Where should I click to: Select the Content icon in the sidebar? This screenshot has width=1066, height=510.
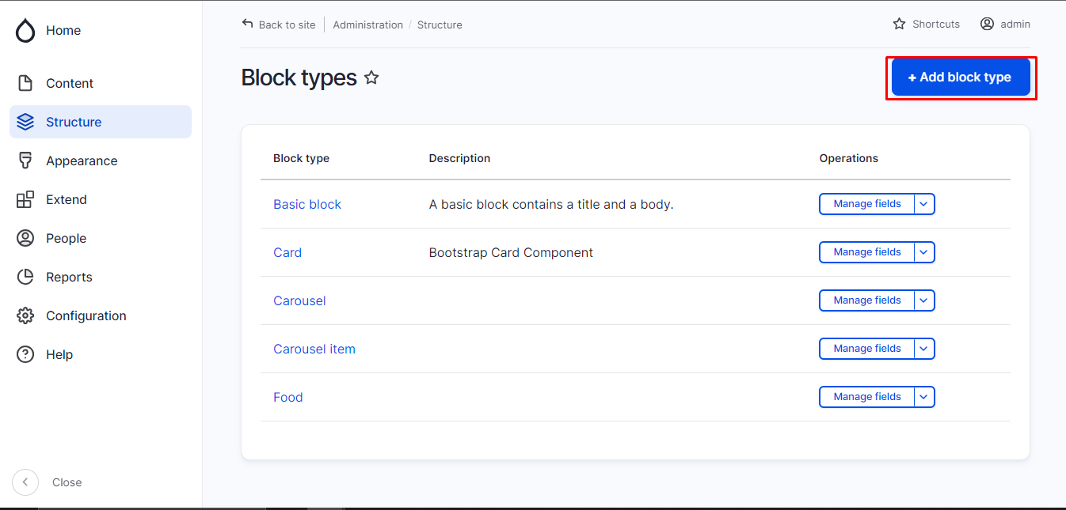pos(25,82)
